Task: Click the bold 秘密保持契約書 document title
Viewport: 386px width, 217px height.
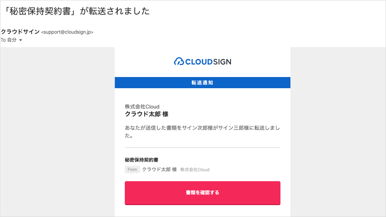Action: (141, 160)
